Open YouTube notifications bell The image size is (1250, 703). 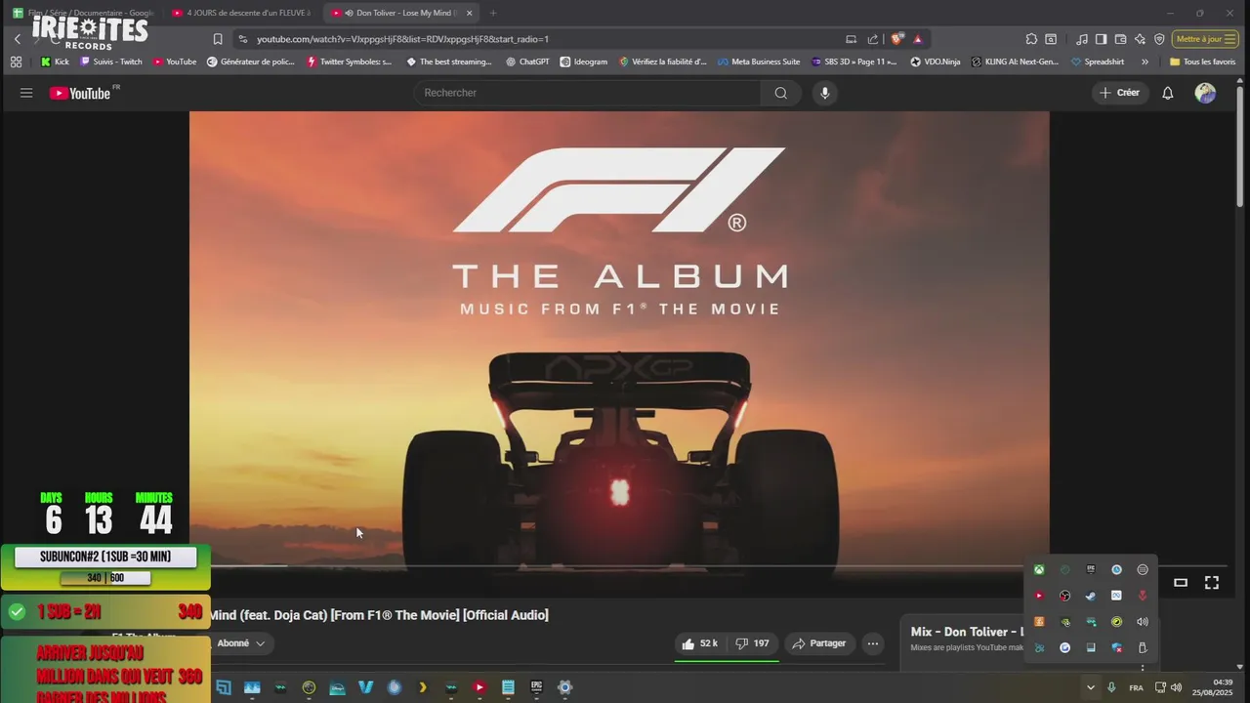tap(1167, 93)
